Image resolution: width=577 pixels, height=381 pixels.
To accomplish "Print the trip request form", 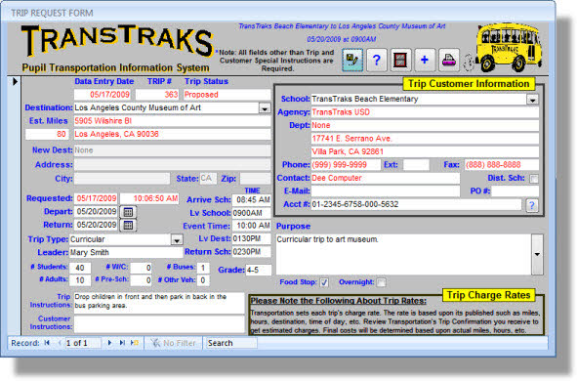I will pos(449,60).
